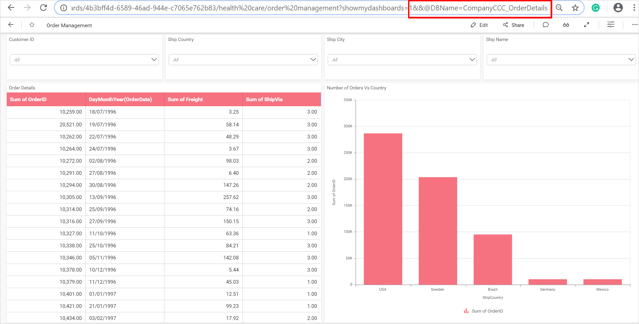
Task: Select the USA bar in the chart
Action: pyautogui.click(x=383, y=208)
